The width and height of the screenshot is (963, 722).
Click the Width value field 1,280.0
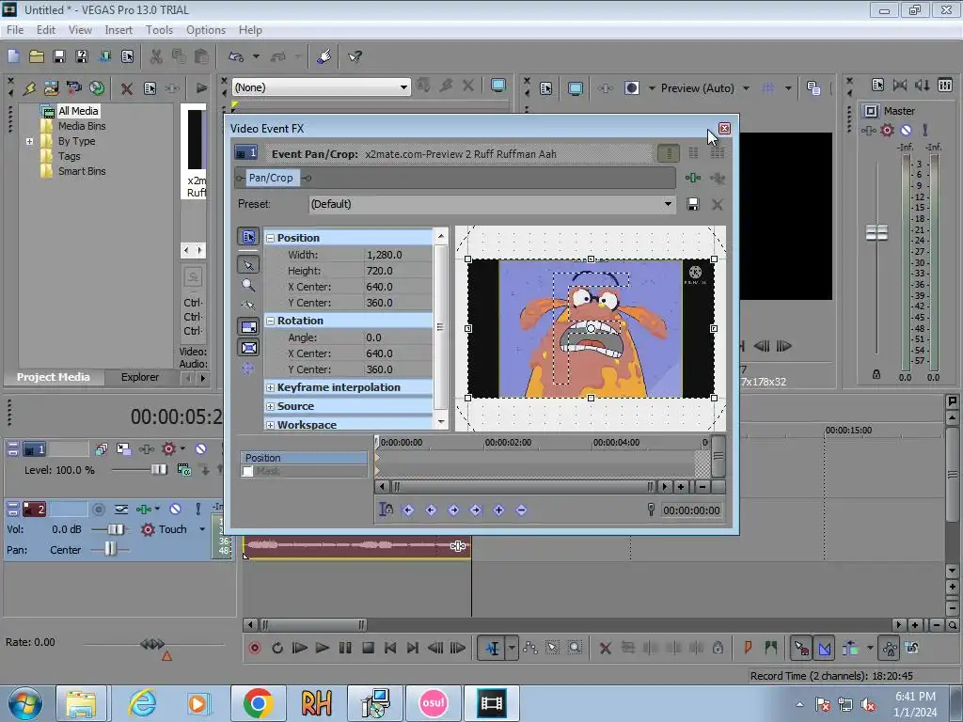coord(398,255)
